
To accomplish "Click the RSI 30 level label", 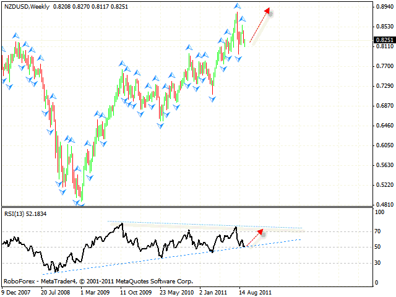I will [378, 262].
